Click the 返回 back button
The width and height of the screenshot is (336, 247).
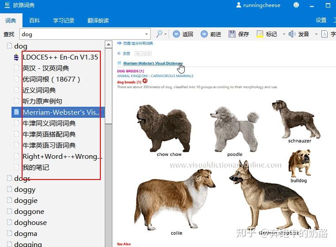tap(183, 34)
